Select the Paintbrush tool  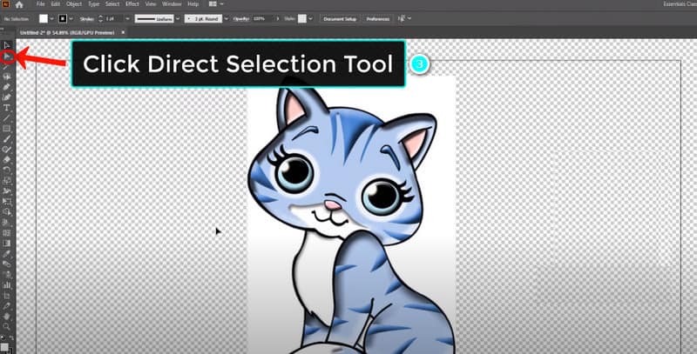[7, 139]
